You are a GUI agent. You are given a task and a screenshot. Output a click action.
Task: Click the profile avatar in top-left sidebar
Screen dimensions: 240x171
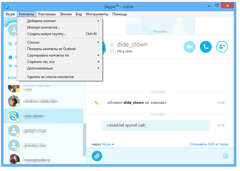pyautogui.click(x=13, y=30)
